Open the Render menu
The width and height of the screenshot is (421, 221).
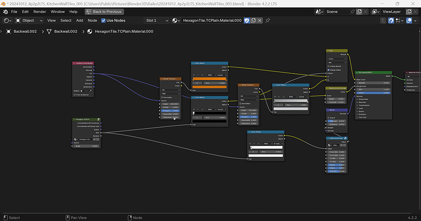pos(40,12)
